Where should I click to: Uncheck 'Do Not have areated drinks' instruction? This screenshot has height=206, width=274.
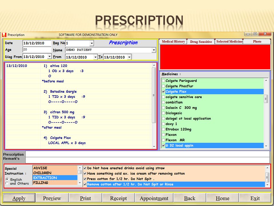[x=85, y=168]
